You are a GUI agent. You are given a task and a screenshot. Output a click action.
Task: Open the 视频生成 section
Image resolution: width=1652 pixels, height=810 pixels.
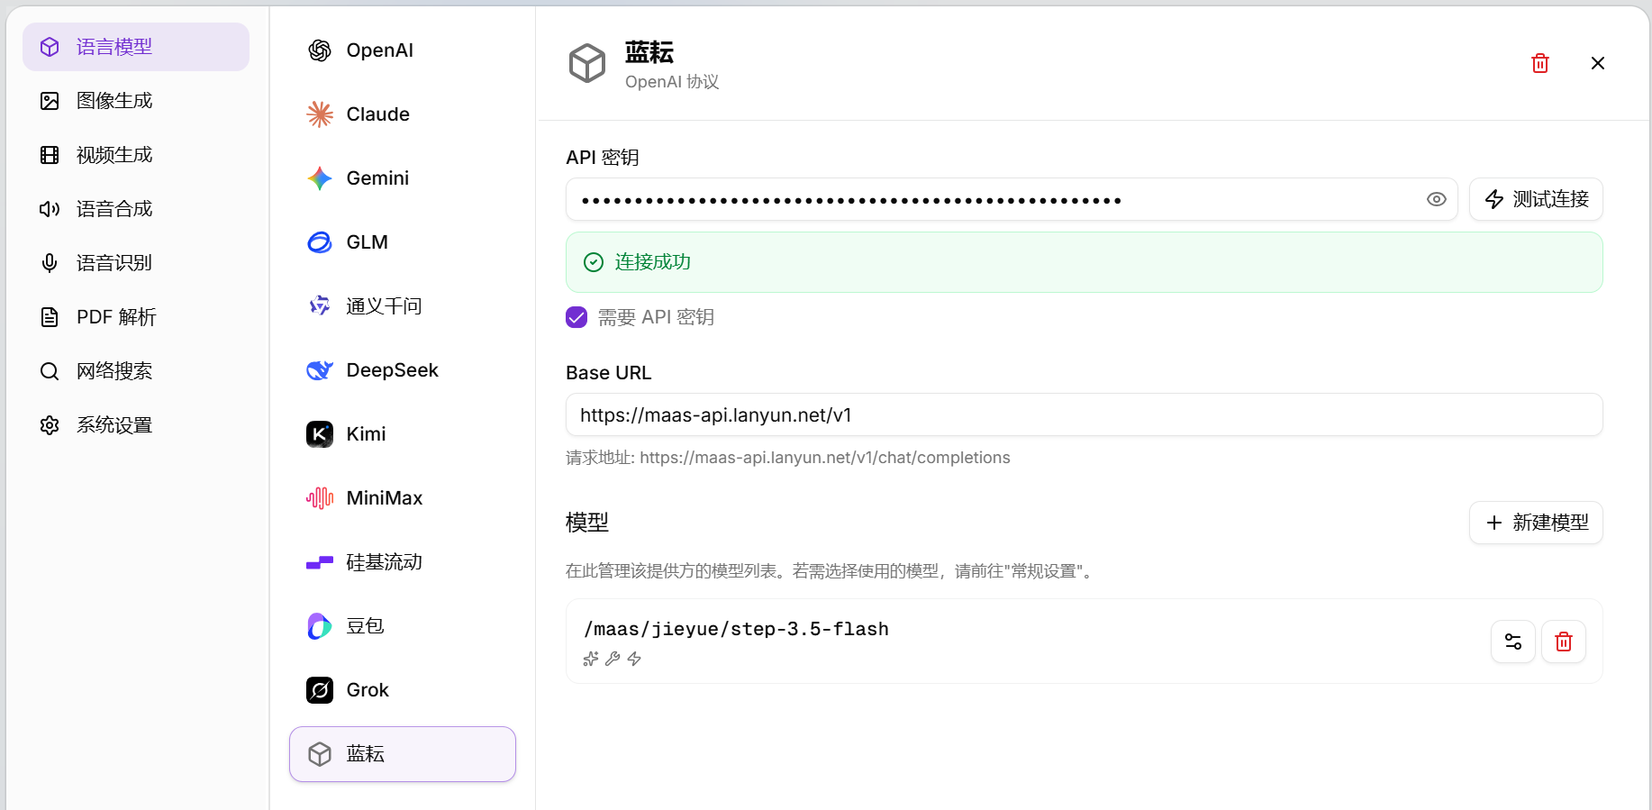(136, 155)
